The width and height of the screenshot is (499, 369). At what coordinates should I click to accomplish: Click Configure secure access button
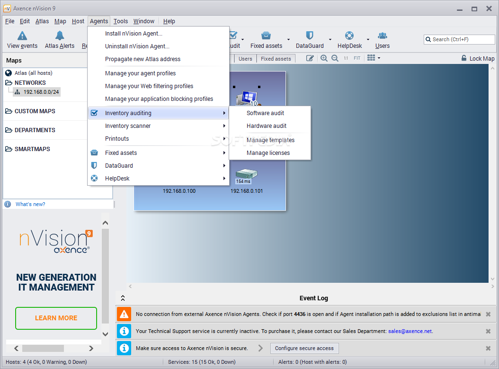pyautogui.click(x=304, y=348)
